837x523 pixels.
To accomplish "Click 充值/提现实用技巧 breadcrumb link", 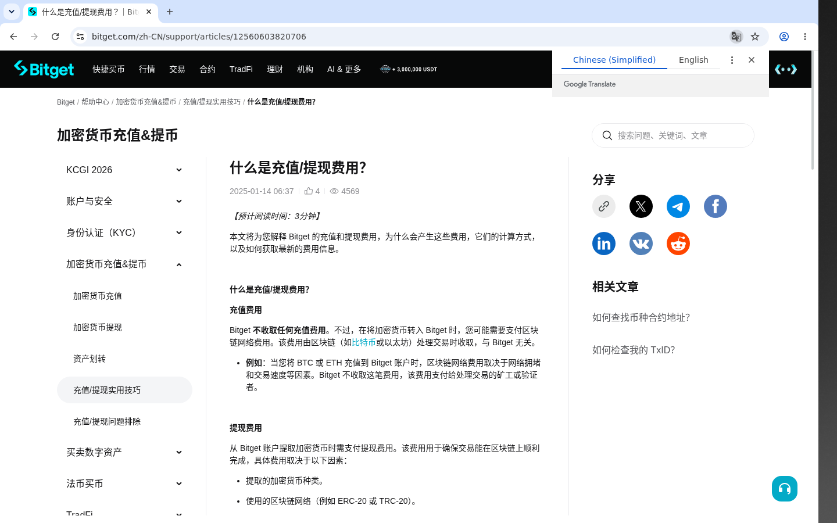I will 212,102.
